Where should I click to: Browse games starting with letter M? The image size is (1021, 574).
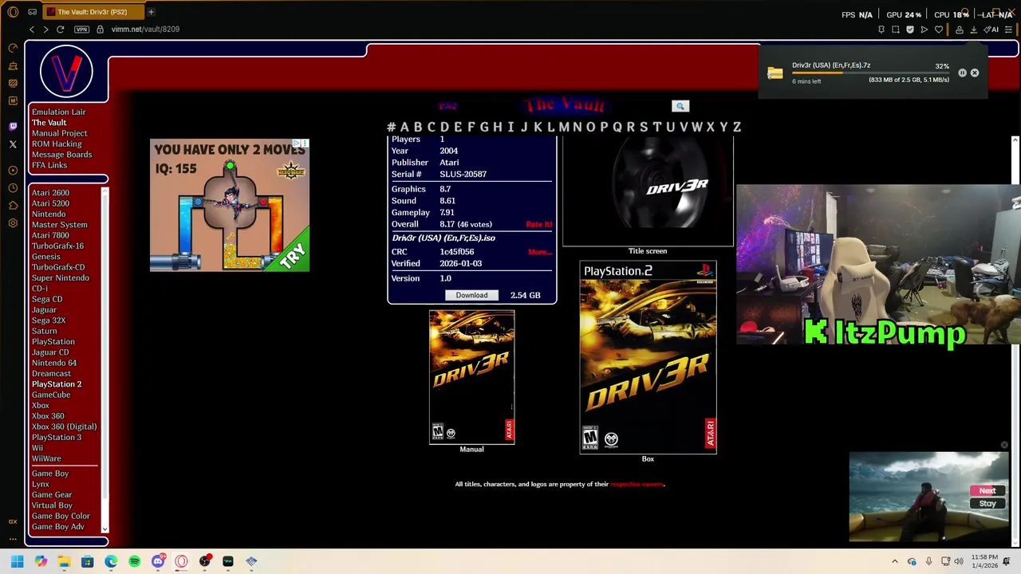(x=564, y=127)
